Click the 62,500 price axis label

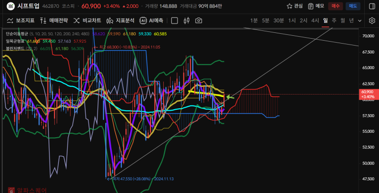(368, 84)
